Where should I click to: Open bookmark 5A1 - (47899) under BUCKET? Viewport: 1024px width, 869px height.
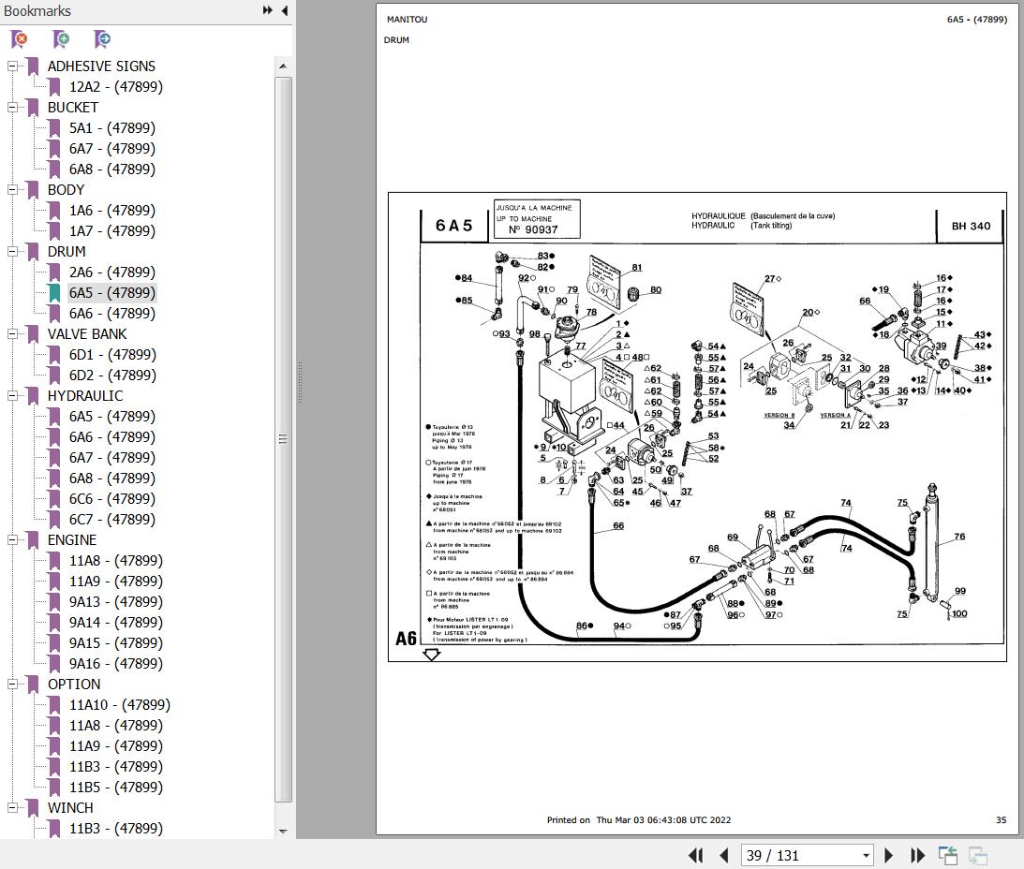click(112, 128)
